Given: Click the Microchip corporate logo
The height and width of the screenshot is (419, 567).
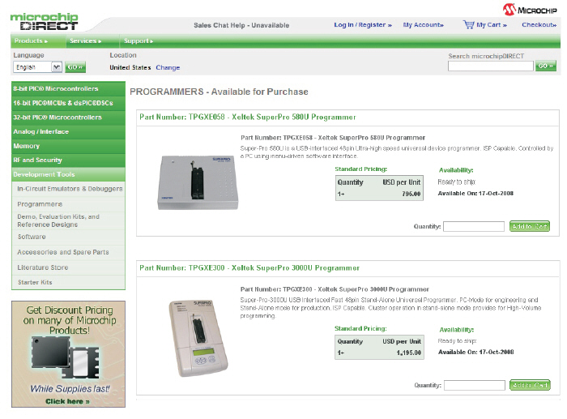Looking at the screenshot, I should (530, 10).
